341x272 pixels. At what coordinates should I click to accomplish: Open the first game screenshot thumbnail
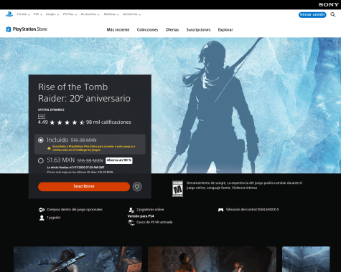click(78, 259)
